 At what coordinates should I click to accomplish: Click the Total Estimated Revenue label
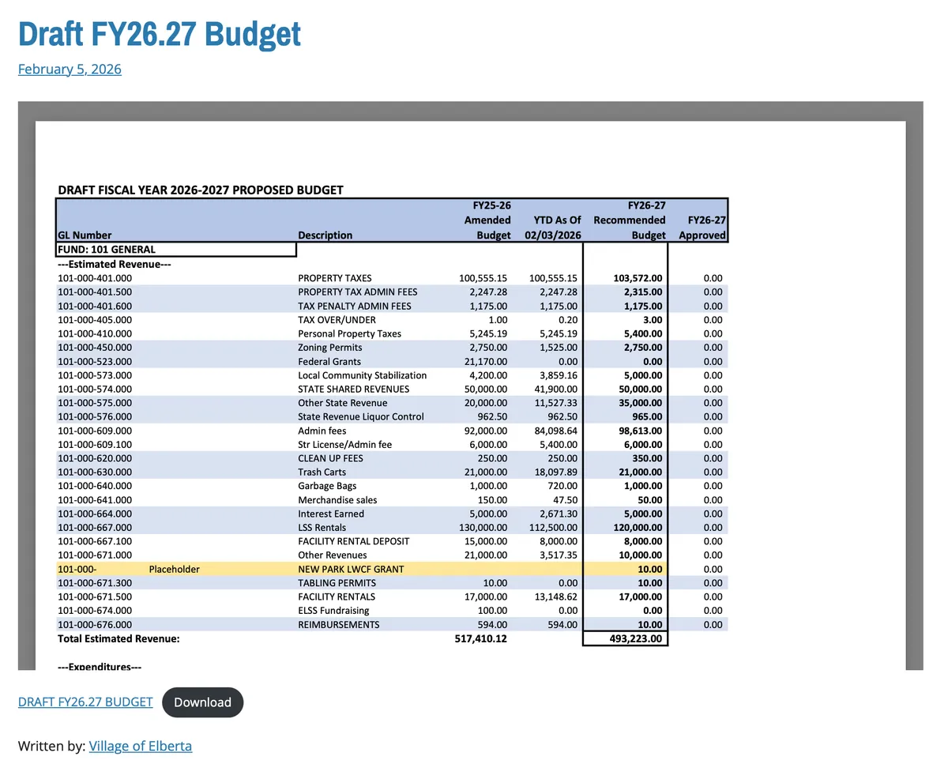click(118, 638)
